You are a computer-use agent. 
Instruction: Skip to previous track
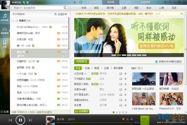pos(10,120)
